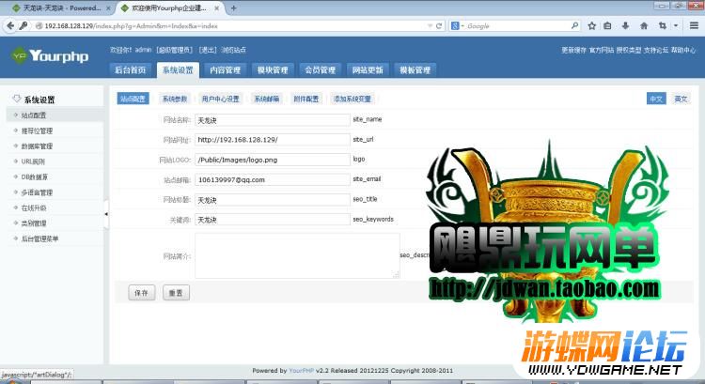This screenshot has height=384, width=705.
Task: Switch to the 系统参数 sub-tab
Action: click(175, 99)
